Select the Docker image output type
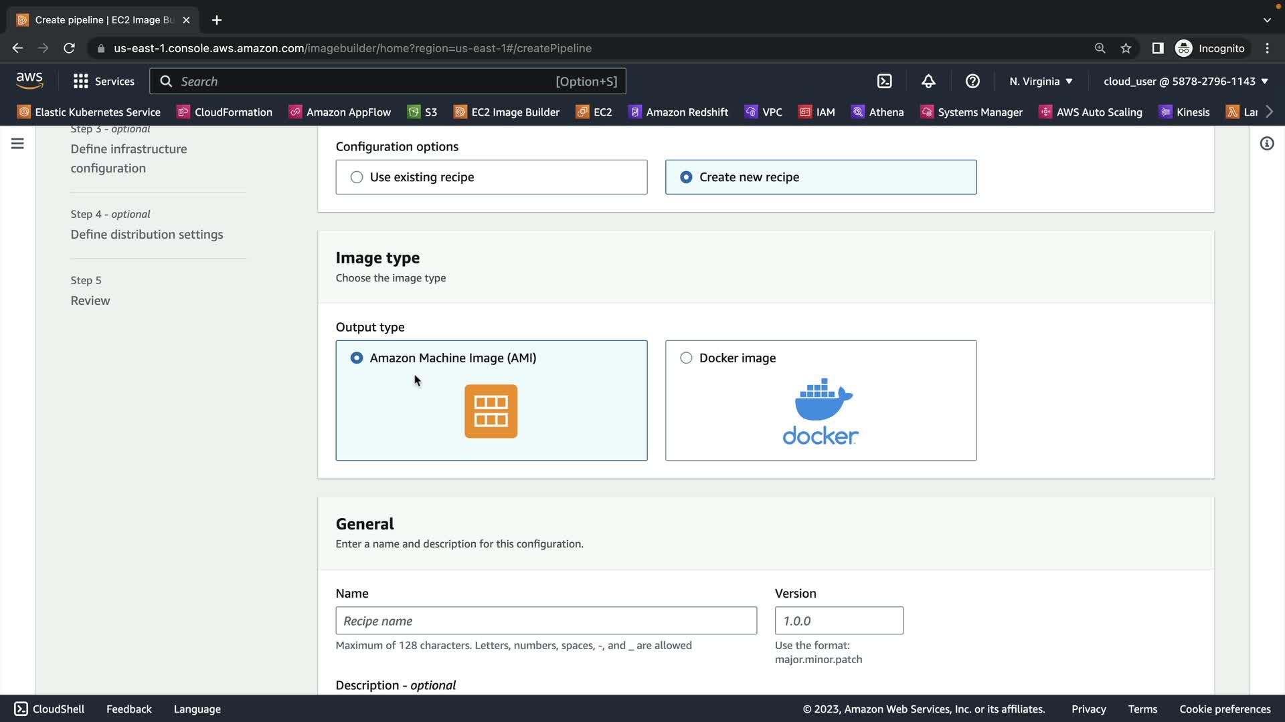Screen dimensions: 1285x722 (686, 358)
